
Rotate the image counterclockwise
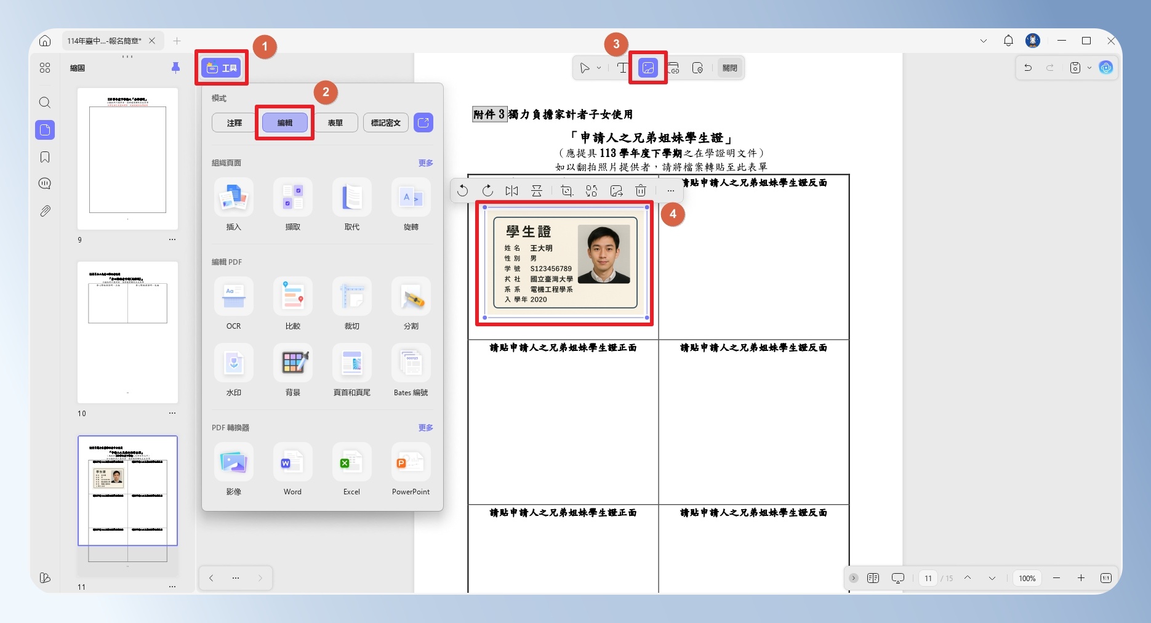(463, 191)
